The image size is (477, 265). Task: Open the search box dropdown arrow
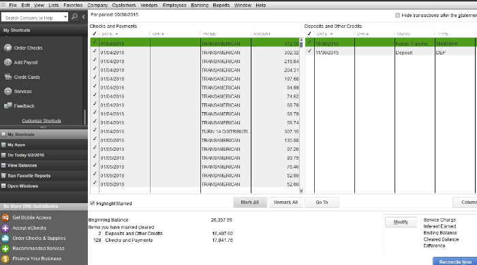click(65, 17)
